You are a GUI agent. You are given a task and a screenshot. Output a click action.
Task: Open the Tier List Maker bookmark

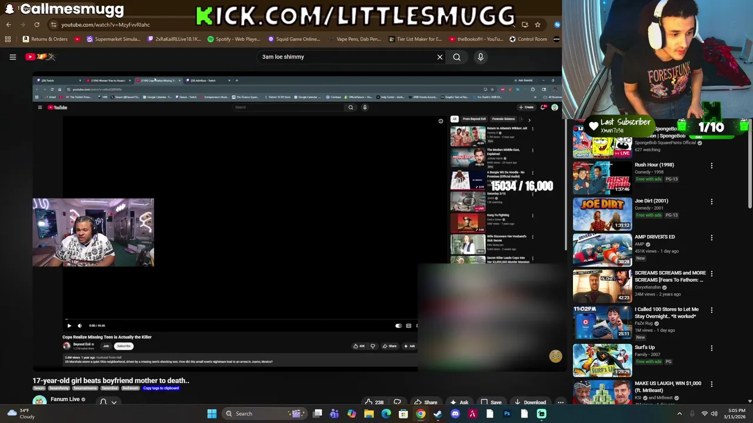pyautogui.click(x=415, y=39)
